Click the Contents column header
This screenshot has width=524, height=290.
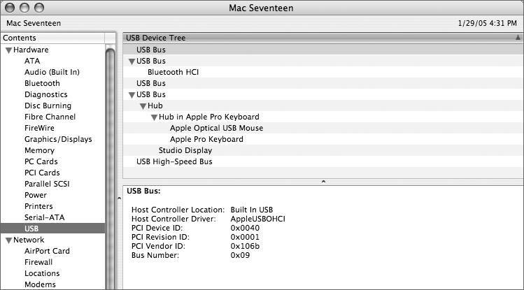coord(53,38)
